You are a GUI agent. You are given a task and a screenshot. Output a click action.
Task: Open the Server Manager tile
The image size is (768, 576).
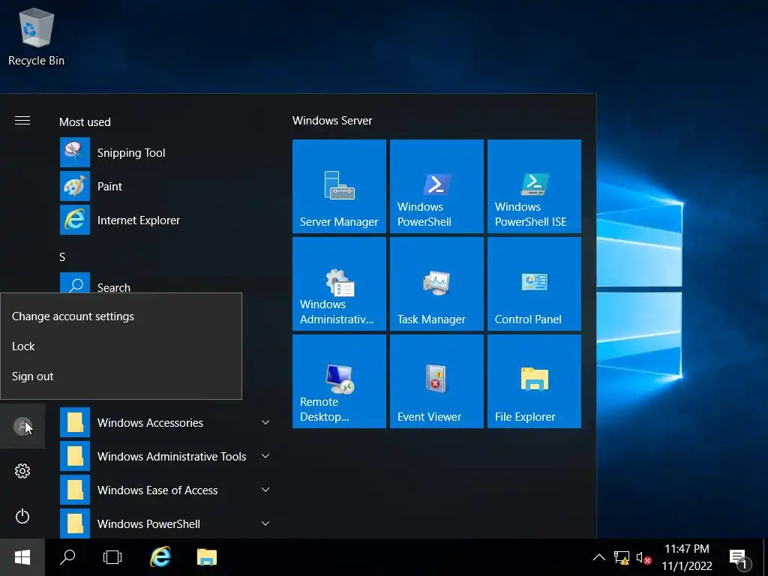point(339,186)
